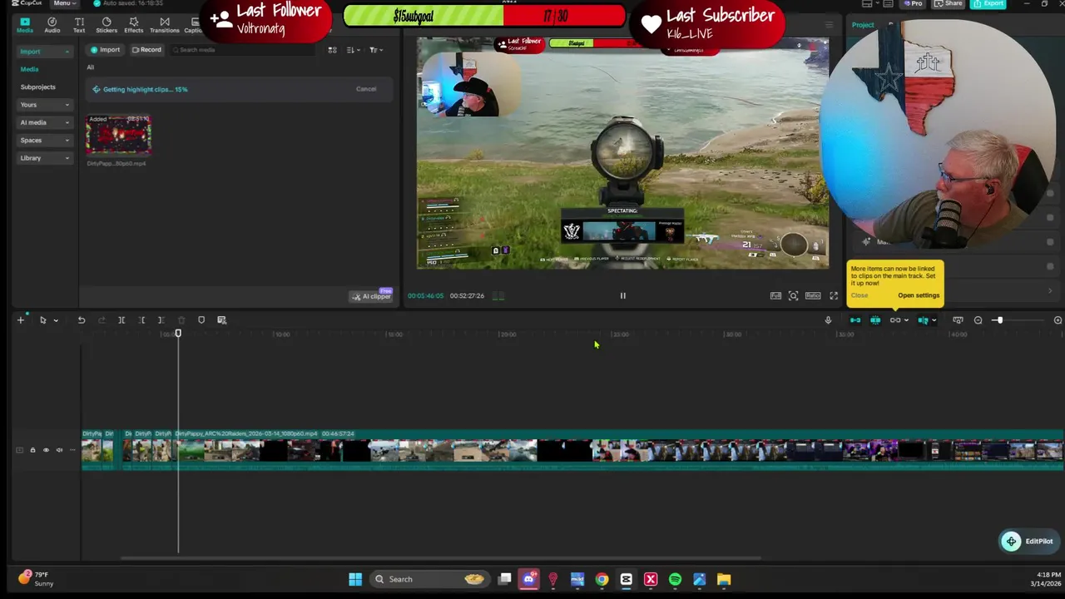The image size is (1065, 599).
Task: Delete left of playhead
Action: click(141, 320)
